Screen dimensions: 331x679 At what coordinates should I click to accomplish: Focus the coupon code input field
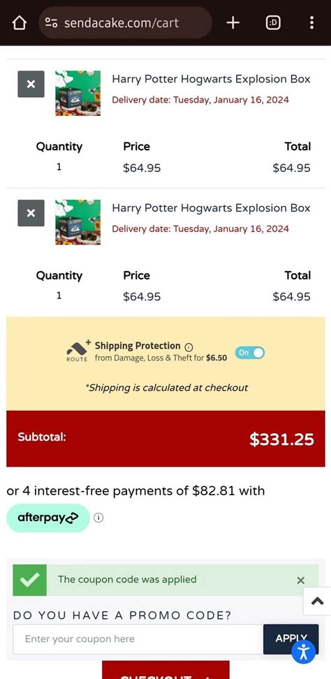click(x=138, y=639)
